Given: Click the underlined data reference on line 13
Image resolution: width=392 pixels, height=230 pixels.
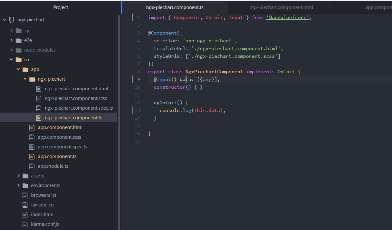Looking at the screenshot, I should (x=214, y=110).
